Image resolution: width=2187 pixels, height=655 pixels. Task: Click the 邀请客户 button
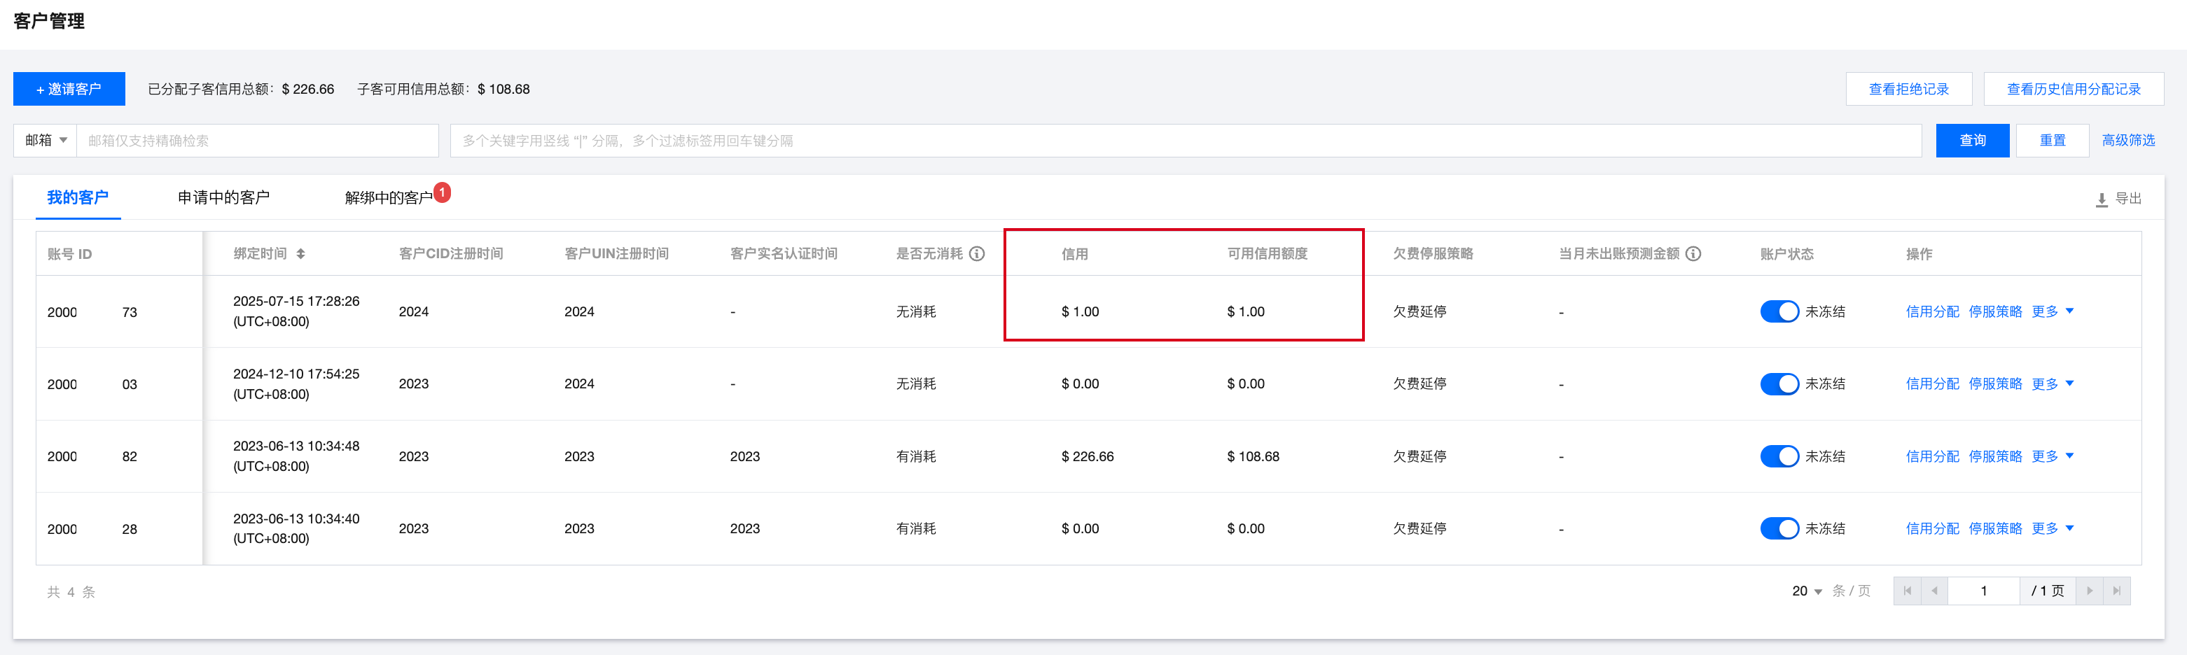click(x=69, y=89)
